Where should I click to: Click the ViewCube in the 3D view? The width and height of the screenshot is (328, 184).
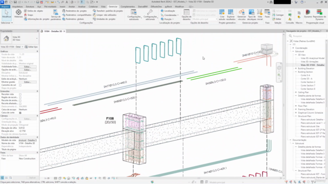[266, 49]
